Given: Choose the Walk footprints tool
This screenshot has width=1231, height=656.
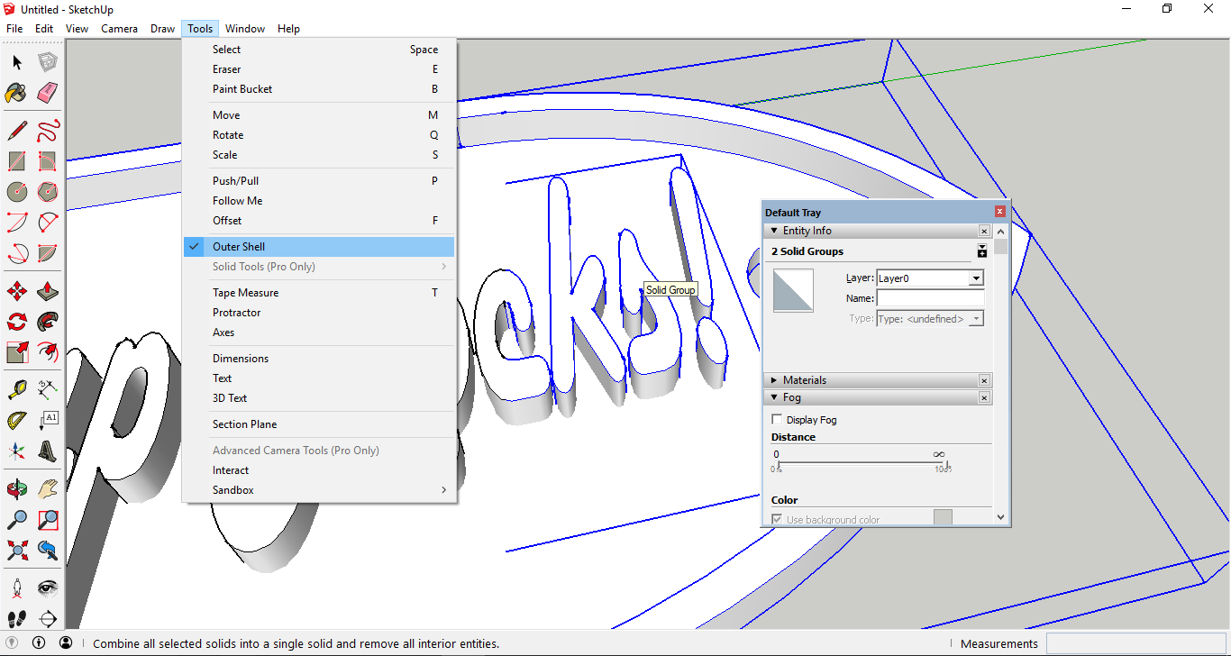Looking at the screenshot, I should tap(17, 619).
